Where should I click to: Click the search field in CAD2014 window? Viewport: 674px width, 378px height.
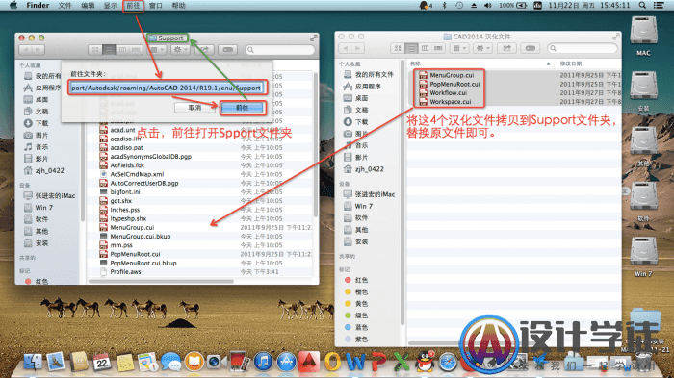(582, 48)
